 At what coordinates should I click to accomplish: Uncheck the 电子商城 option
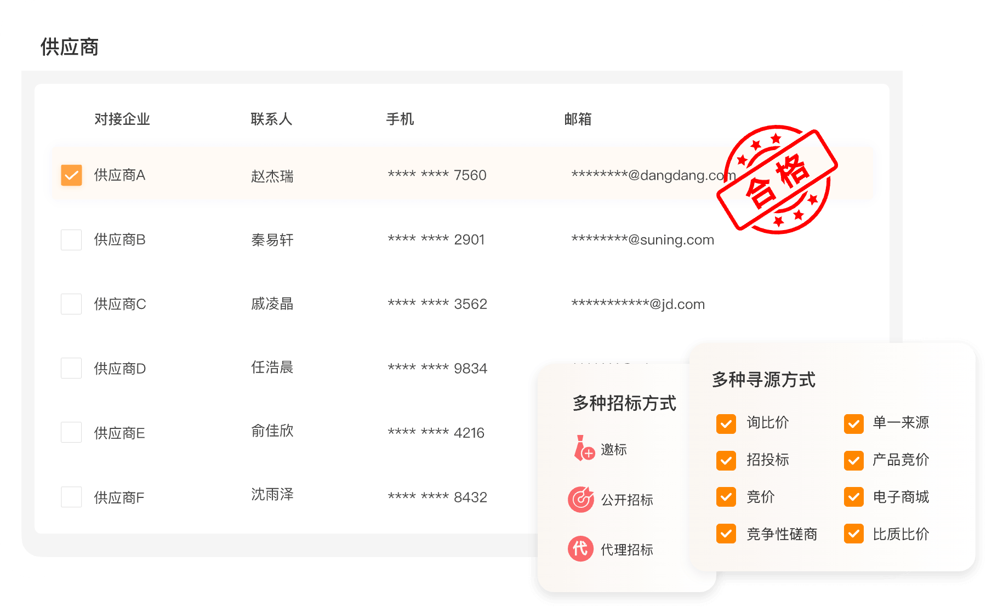(853, 497)
